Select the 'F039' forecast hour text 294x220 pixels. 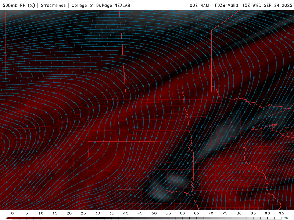coord(220,5)
